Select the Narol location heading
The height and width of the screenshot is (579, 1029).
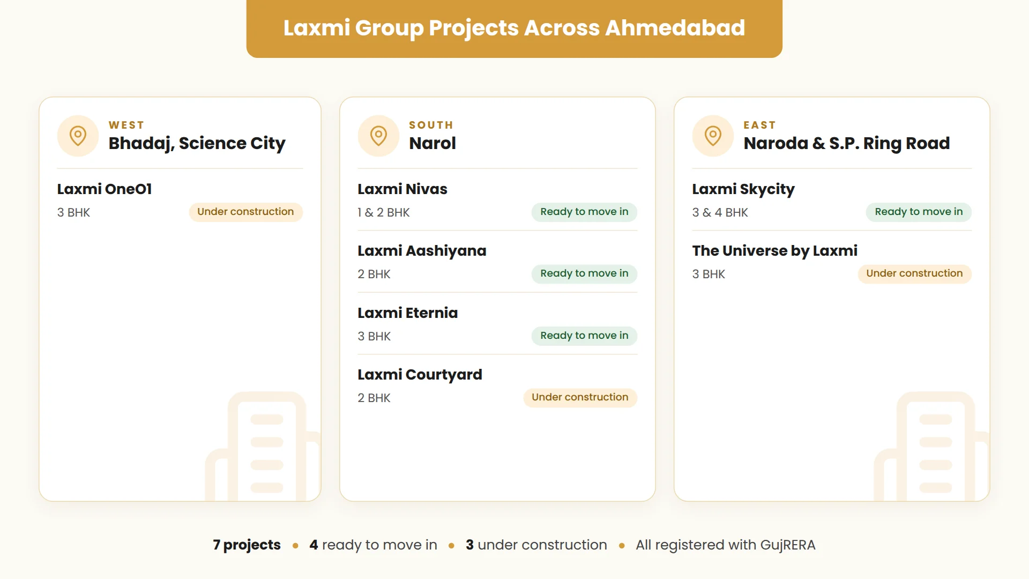coord(433,143)
